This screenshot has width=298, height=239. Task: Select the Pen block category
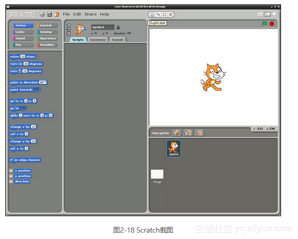click(x=23, y=45)
